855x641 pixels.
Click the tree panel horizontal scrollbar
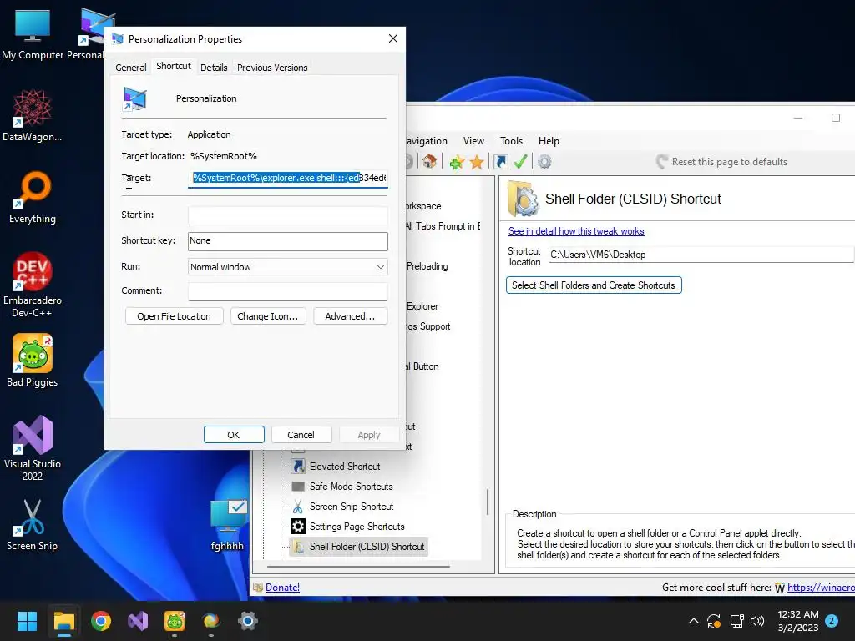(358, 567)
